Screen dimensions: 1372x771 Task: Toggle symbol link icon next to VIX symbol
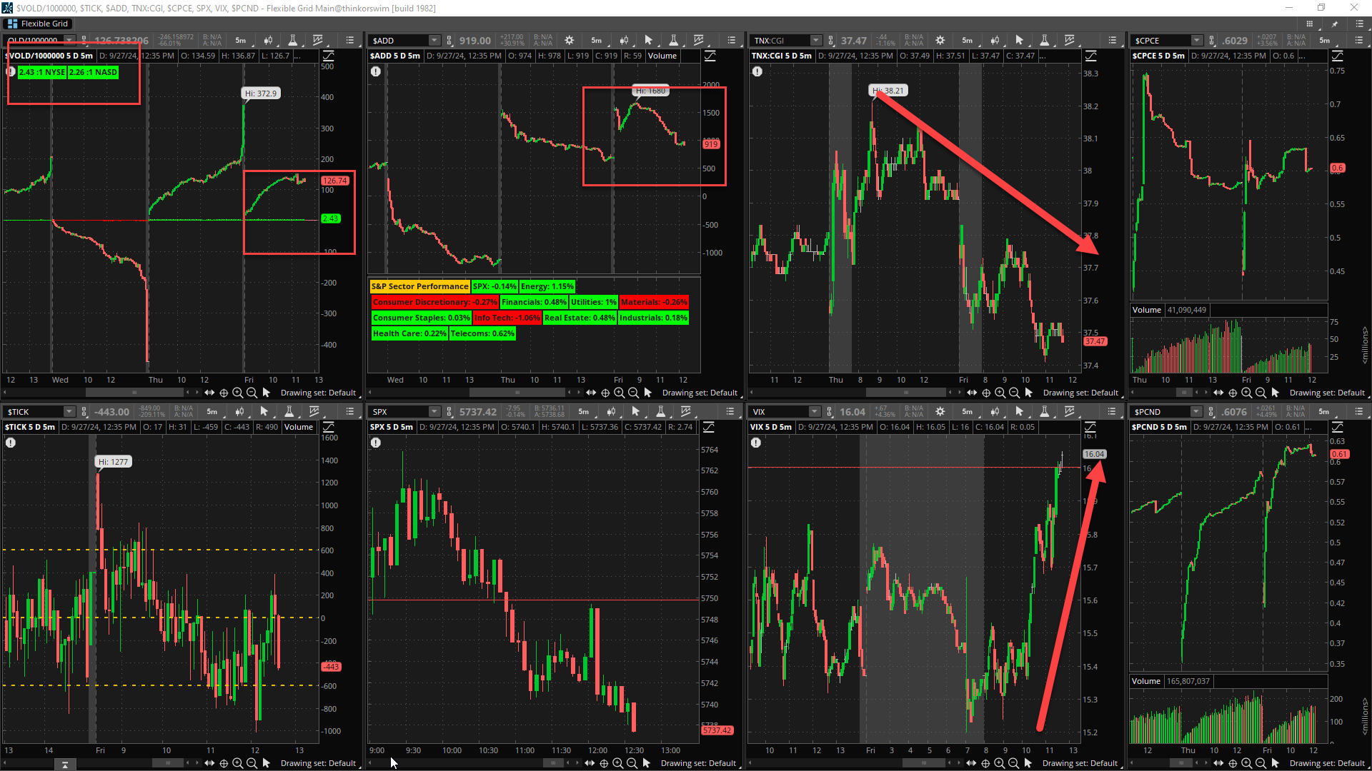[830, 412]
